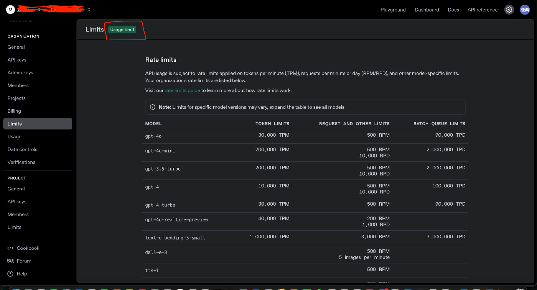The image size is (537, 290).
Task: Click the Usage tier 1 badge
Action: click(x=122, y=29)
